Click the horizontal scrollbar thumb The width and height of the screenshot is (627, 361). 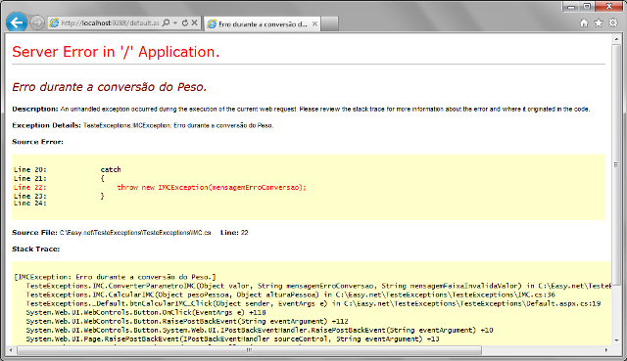click(249, 350)
